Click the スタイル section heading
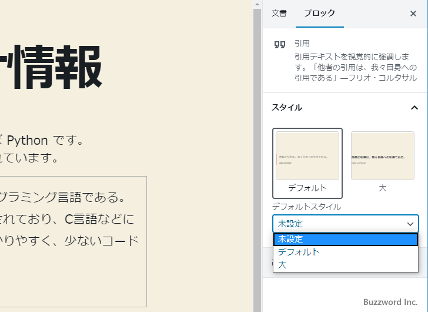The height and width of the screenshot is (312, 428). pyautogui.click(x=287, y=108)
